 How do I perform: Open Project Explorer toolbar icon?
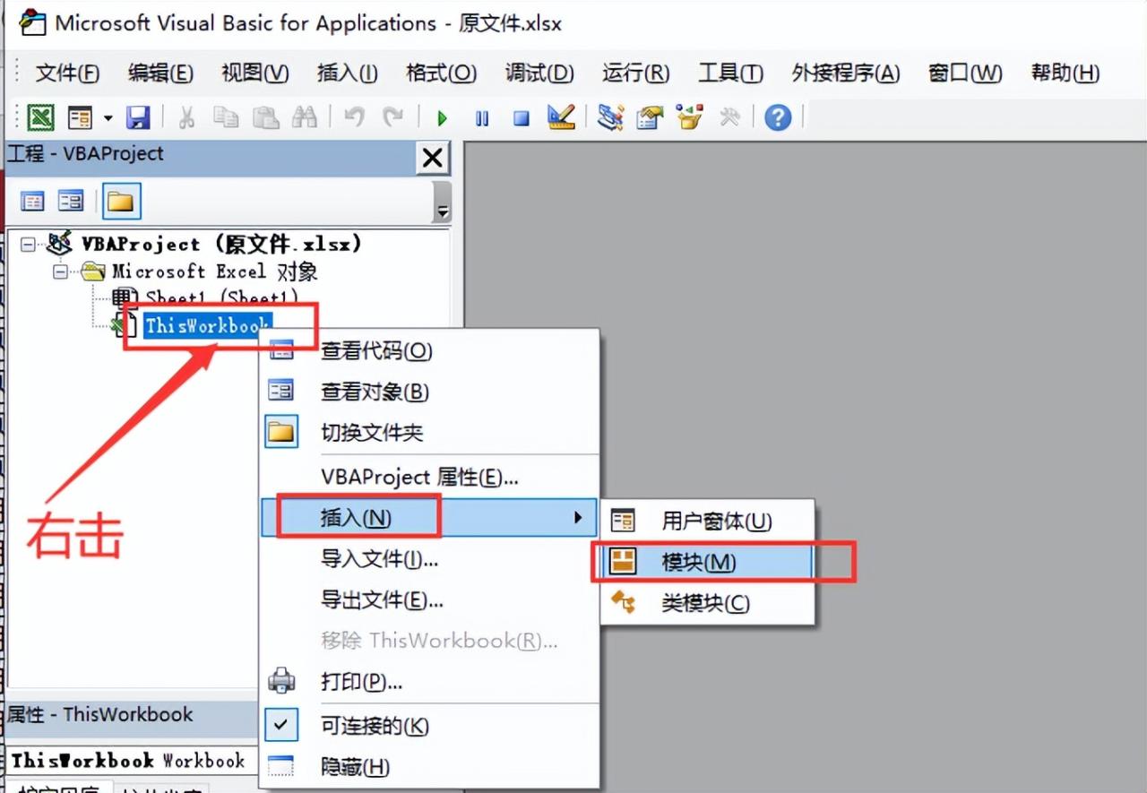(x=611, y=117)
